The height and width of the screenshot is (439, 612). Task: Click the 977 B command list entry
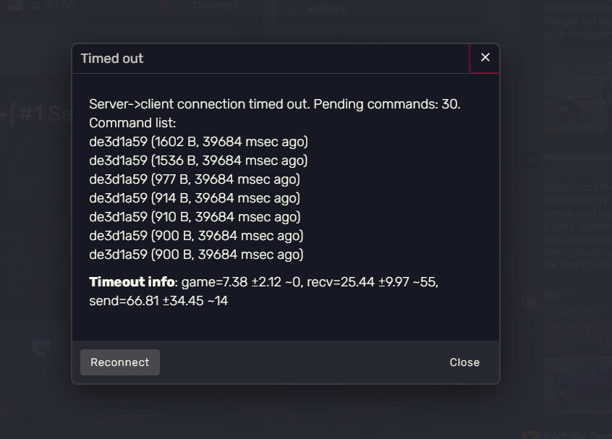(194, 179)
